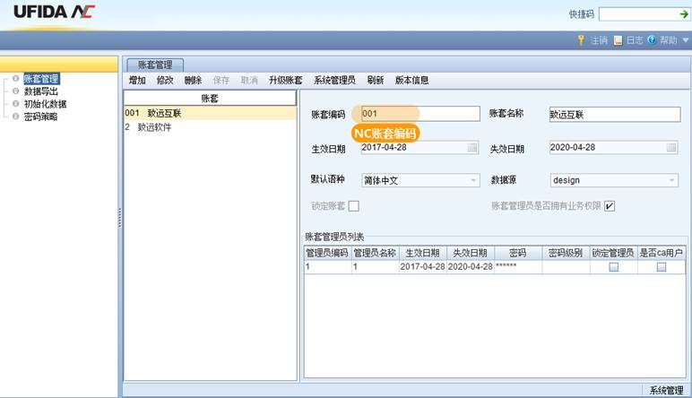The width and height of the screenshot is (692, 398).
Task: Click the 系统管理 status bar entry
Action: point(666,390)
